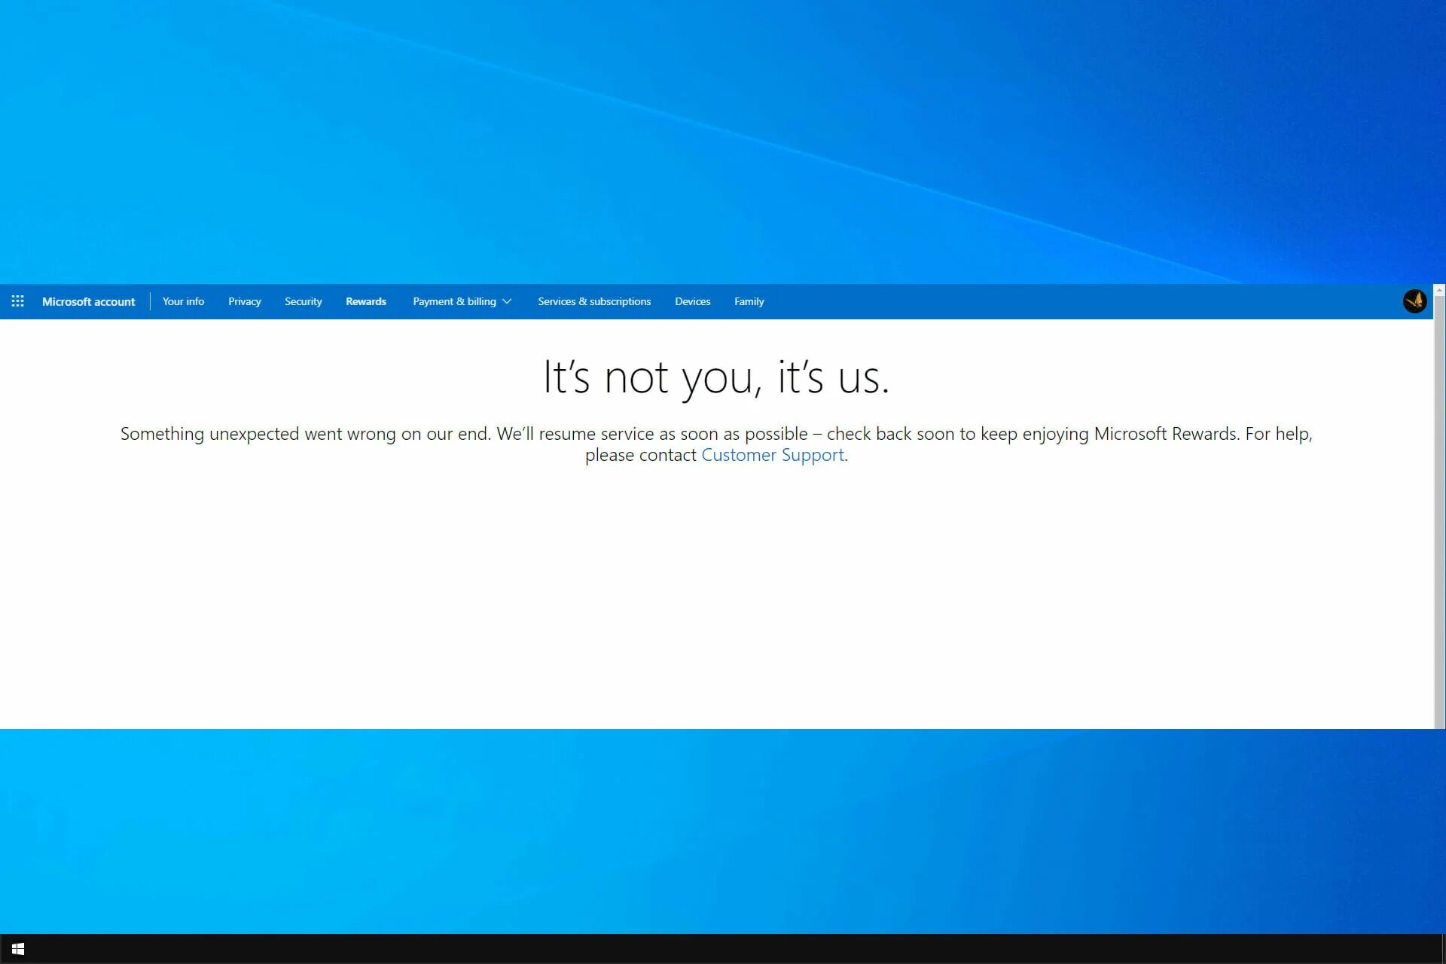The height and width of the screenshot is (964, 1446).
Task: Click the "It's not you, it's us." heading
Action: pyautogui.click(x=715, y=377)
